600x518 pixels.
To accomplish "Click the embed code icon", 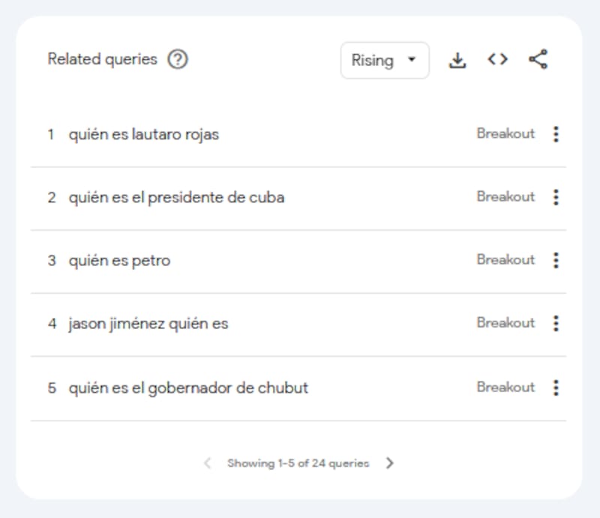I will [x=497, y=60].
